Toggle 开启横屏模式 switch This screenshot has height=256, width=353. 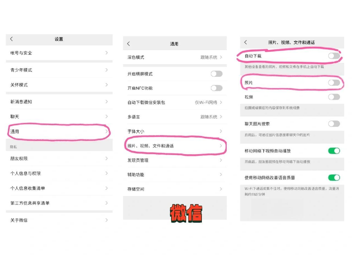click(216, 74)
